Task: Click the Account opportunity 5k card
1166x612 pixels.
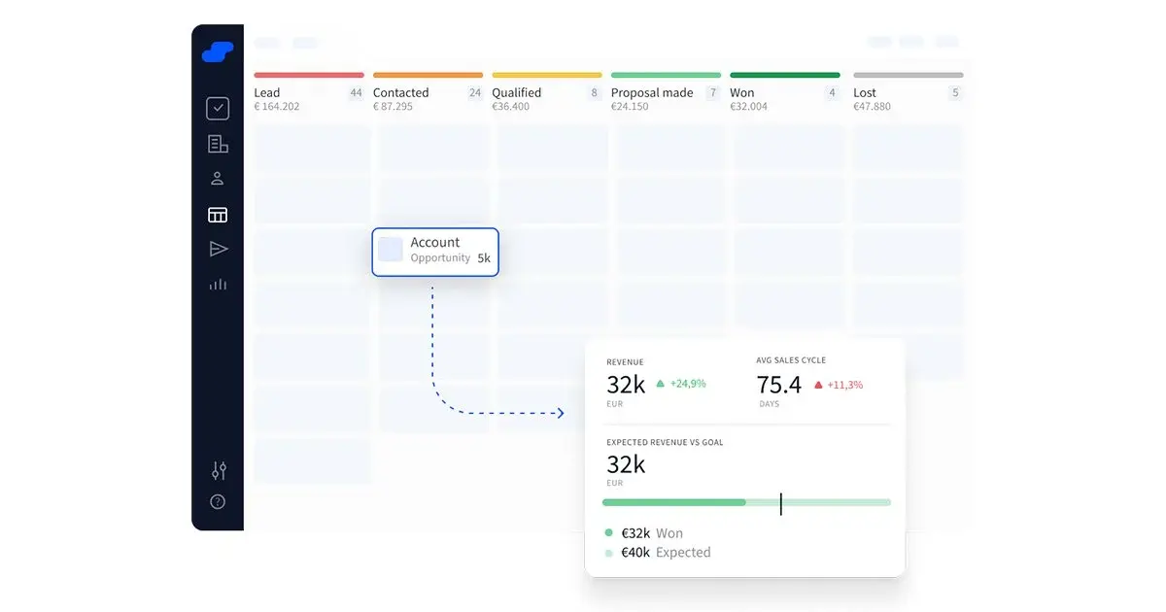Action: pos(435,252)
